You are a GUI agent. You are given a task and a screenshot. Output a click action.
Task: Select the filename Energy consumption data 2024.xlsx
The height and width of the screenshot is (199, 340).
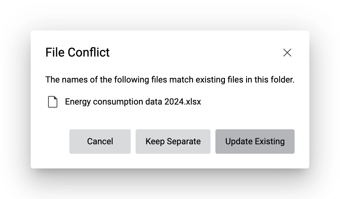[133, 101]
